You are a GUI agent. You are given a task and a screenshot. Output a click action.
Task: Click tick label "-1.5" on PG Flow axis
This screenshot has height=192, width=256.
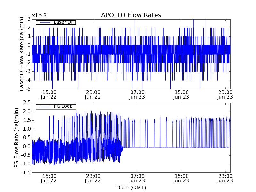point(26,172)
